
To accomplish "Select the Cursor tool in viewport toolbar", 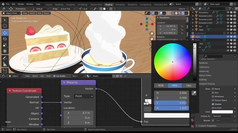I will point(5,26).
